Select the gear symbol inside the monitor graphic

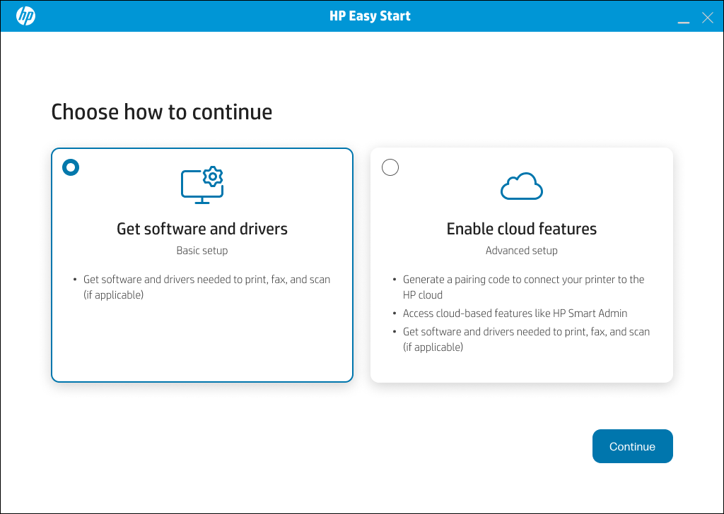click(212, 177)
